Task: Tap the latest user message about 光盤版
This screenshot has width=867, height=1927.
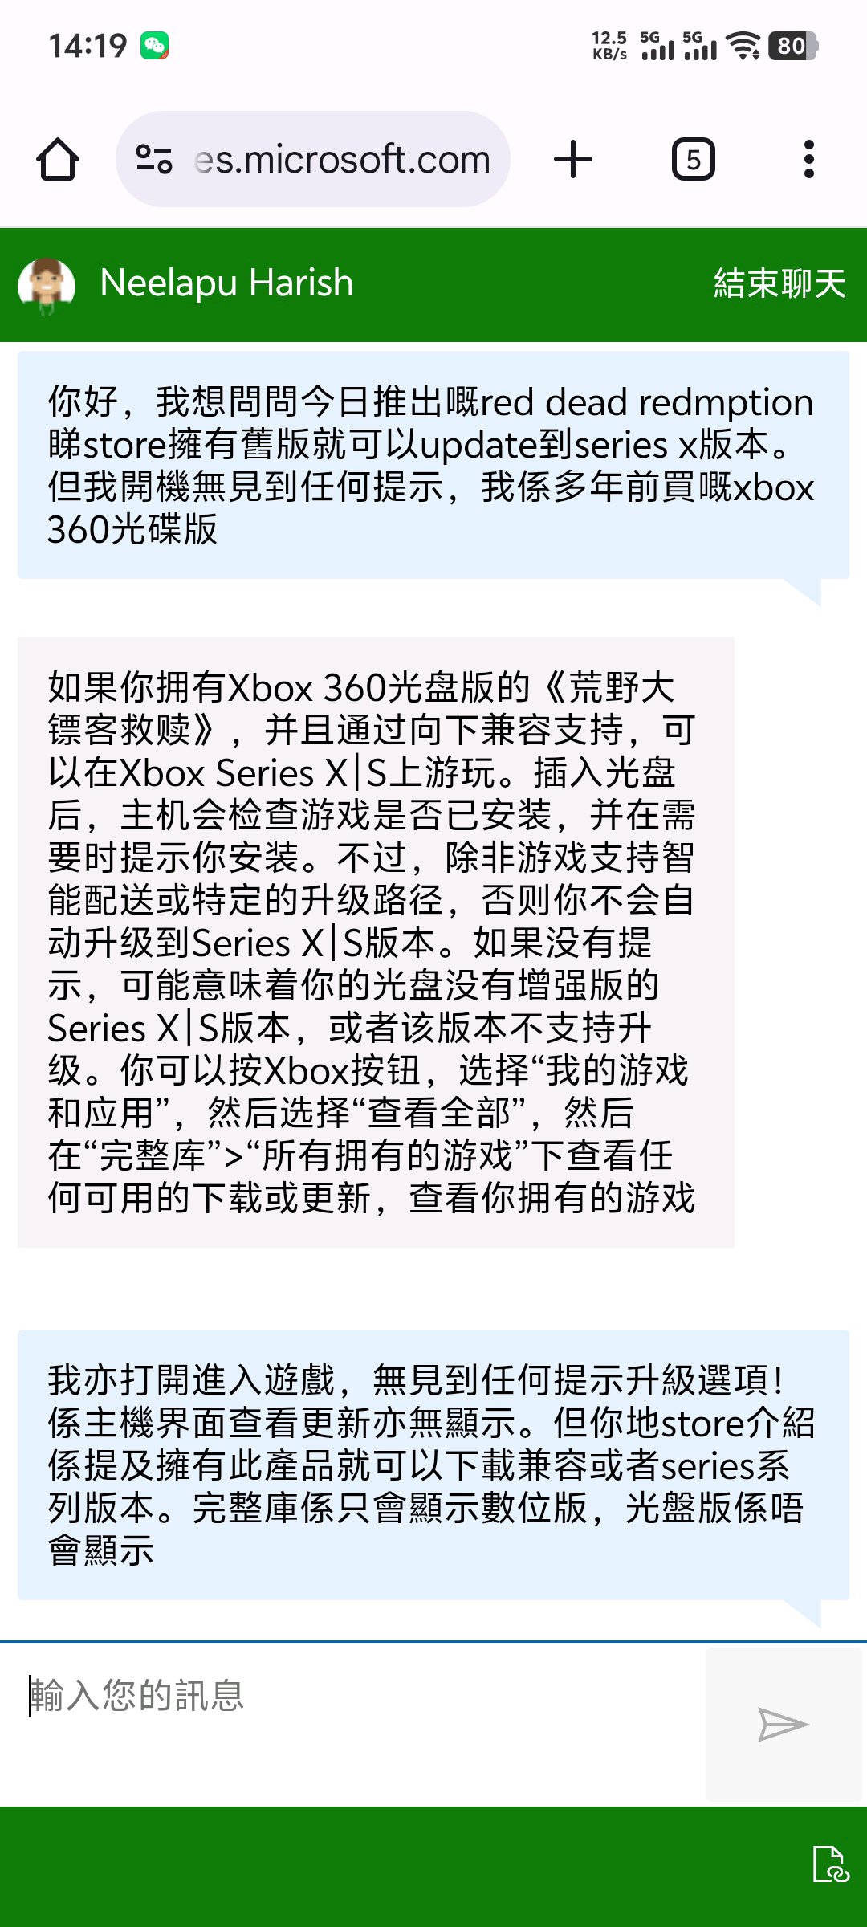Action: tap(433, 1465)
